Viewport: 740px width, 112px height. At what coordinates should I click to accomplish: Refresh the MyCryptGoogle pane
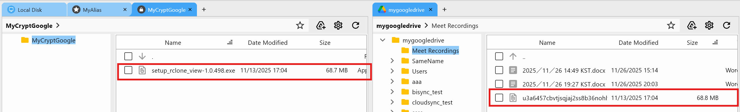pyautogui.click(x=356, y=26)
